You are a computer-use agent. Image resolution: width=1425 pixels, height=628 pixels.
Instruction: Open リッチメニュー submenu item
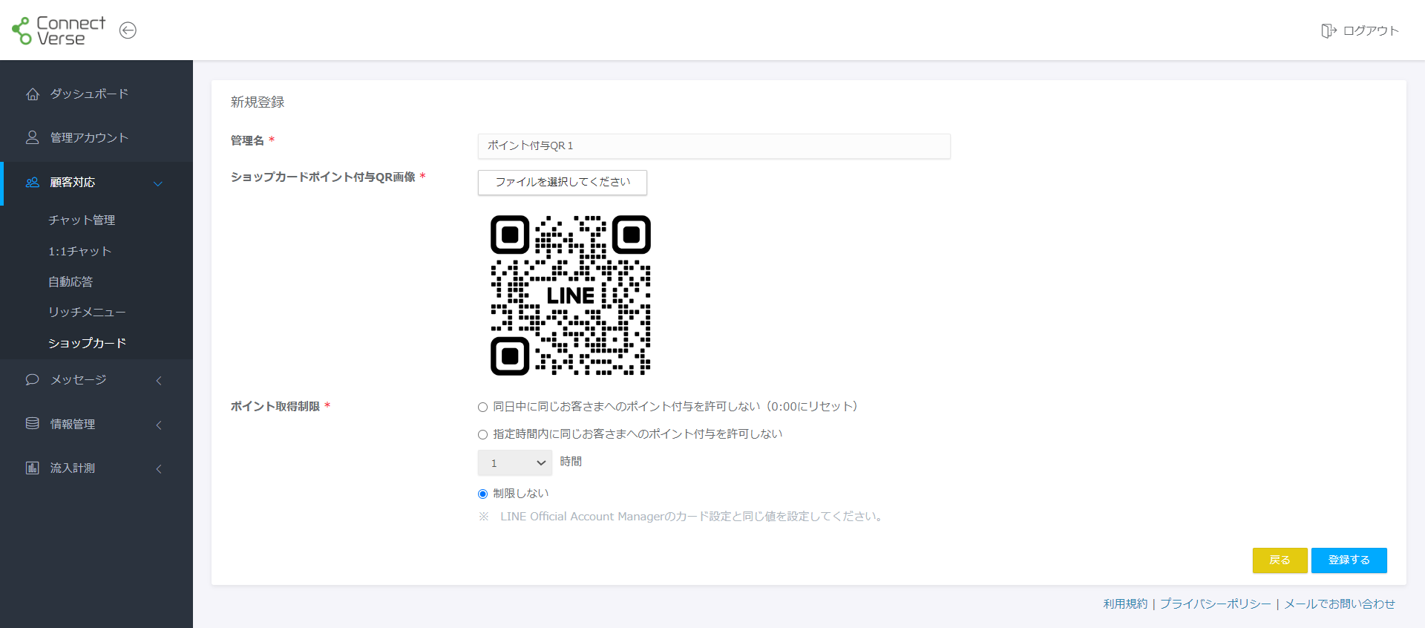tap(87, 312)
